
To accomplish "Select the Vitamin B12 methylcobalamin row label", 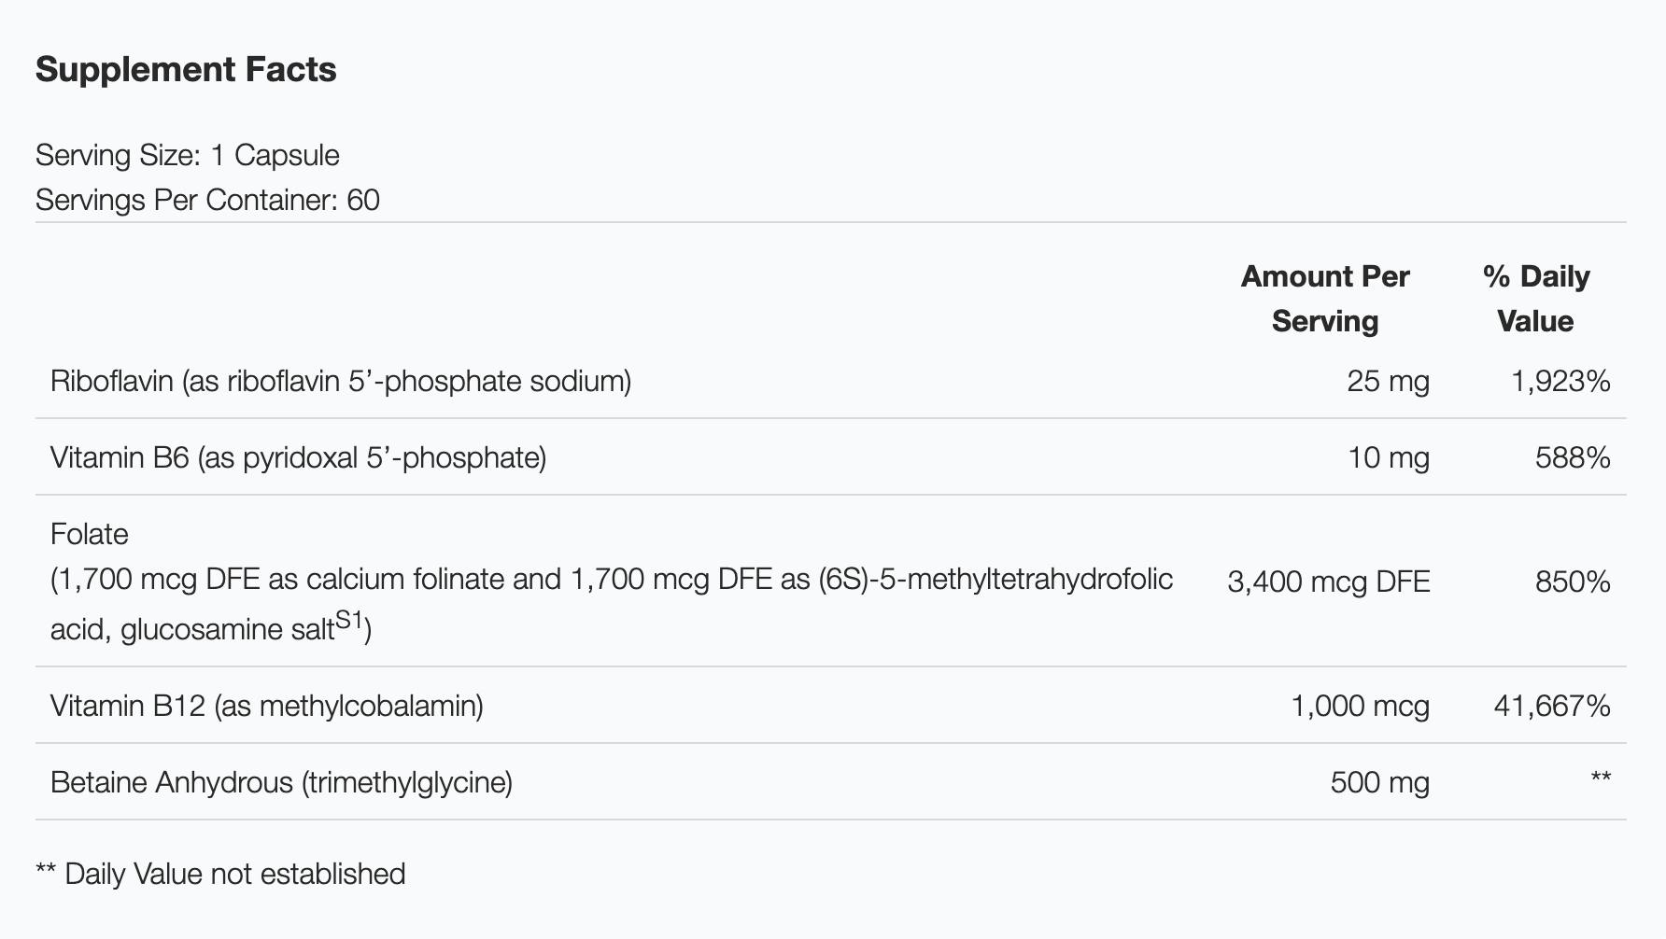I will click(x=267, y=706).
